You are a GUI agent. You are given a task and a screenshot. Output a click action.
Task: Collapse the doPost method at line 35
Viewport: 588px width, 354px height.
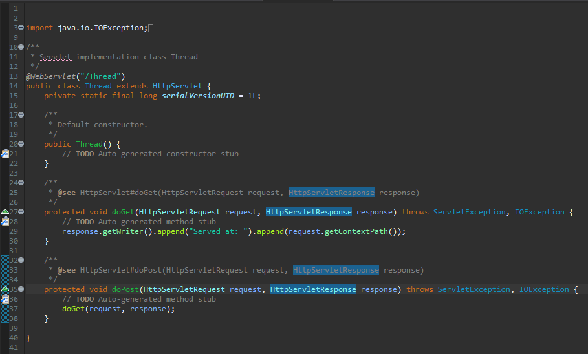coord(21,289)
